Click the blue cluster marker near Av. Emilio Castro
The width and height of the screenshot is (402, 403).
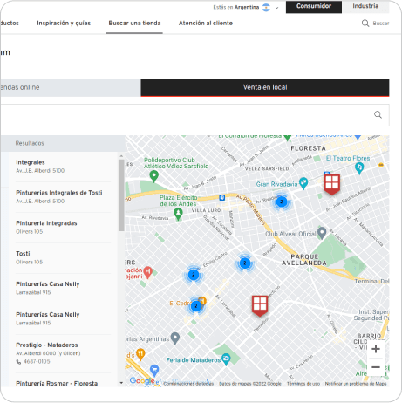[x=245, y=263]
